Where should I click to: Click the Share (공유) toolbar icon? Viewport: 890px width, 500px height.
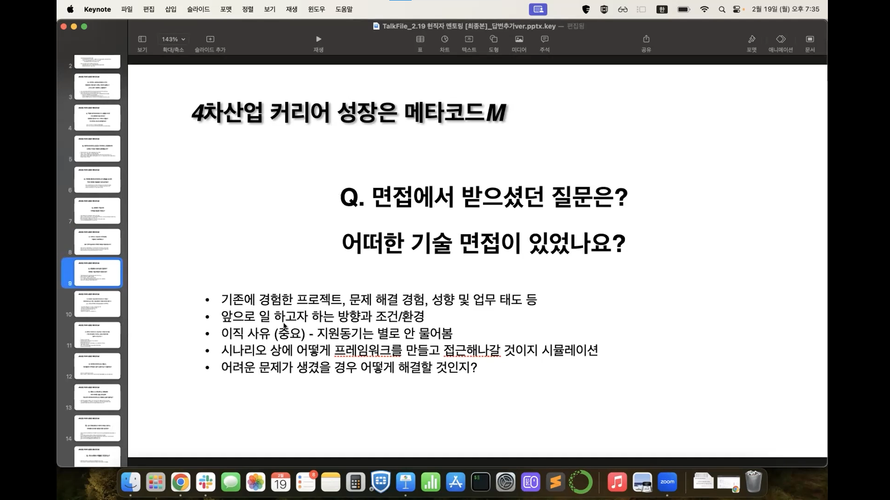(x=646, y=39)
